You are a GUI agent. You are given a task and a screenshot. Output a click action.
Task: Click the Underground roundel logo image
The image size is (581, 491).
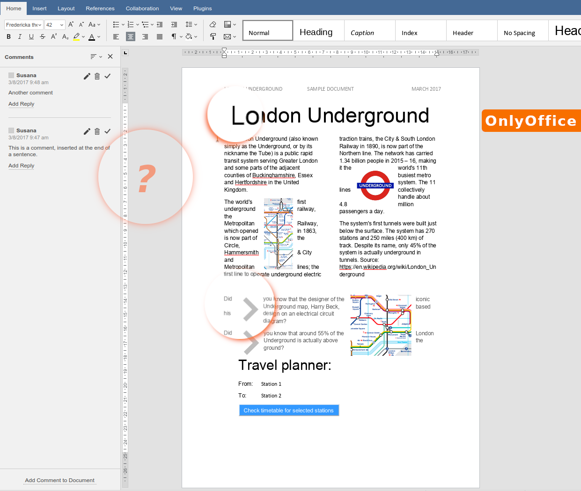[375, 186]
